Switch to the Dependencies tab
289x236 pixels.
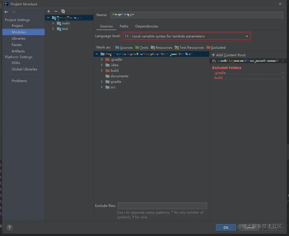[x=147, y=26]
